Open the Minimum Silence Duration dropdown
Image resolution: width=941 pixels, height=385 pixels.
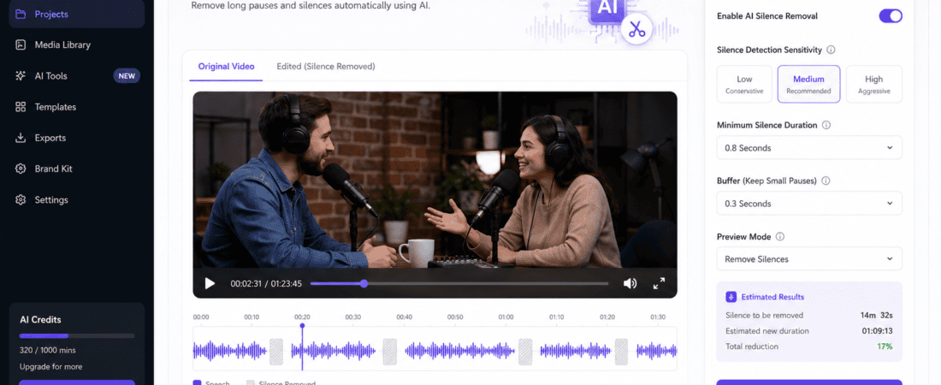coord(809,148)
